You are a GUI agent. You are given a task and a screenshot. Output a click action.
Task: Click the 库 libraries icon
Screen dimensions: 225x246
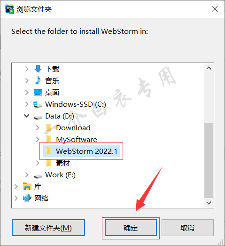pyautogui.click(x=27, y=186)
